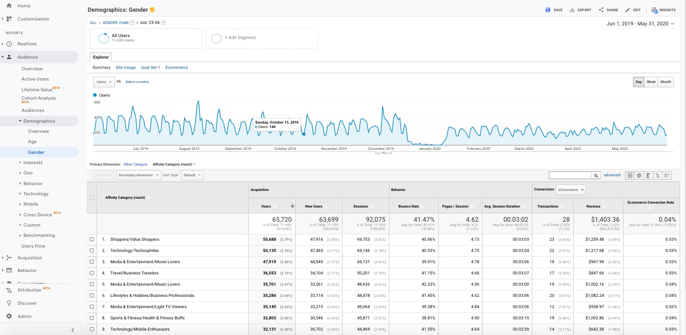Save the current report
The width and height of the screenshot is (686, 335).
pos(554,10)
